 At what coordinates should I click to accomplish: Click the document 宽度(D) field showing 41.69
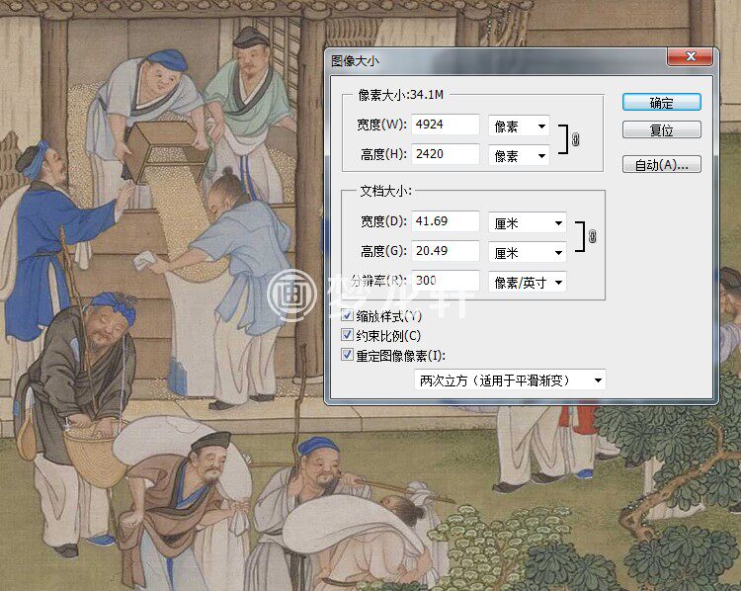tap(446, 221)
